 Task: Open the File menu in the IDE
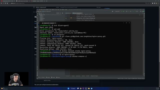(x=40, y=10)
